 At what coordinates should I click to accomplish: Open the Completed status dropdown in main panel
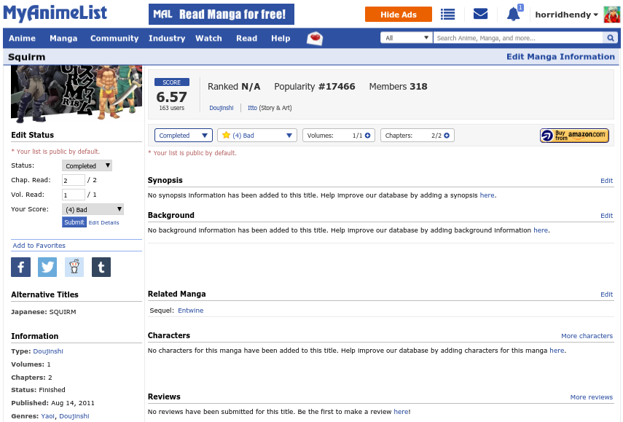click(184, 136)
